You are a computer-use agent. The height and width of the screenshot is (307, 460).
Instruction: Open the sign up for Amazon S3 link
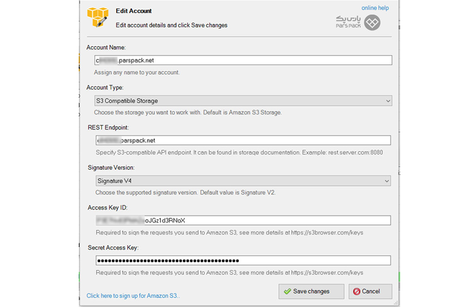133,296
